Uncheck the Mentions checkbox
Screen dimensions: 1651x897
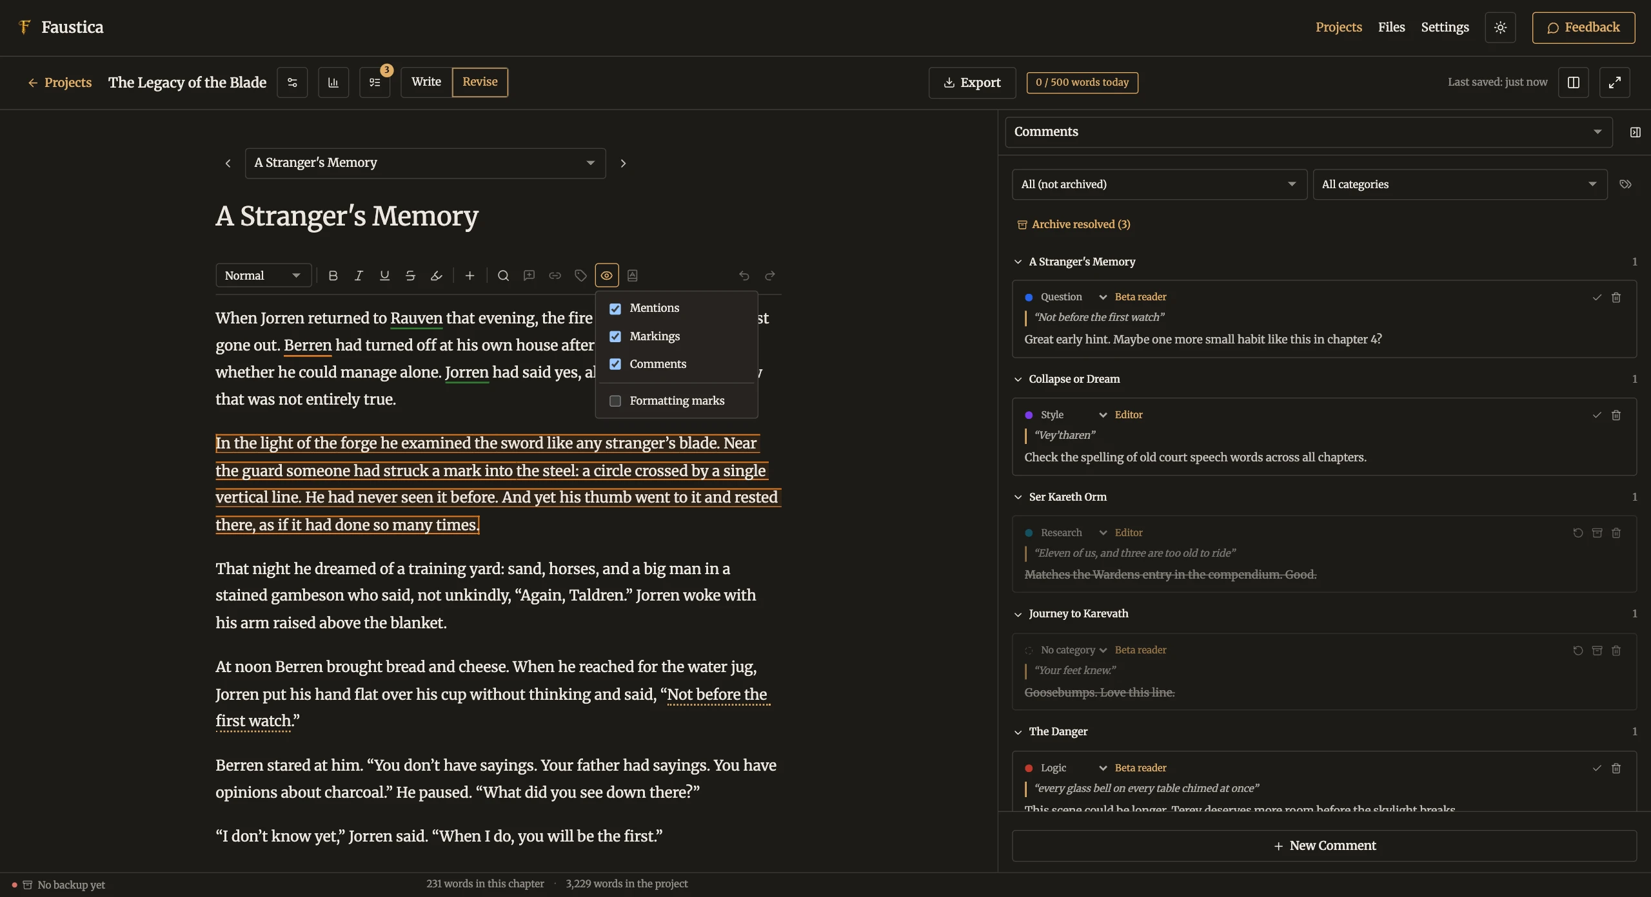615,309
